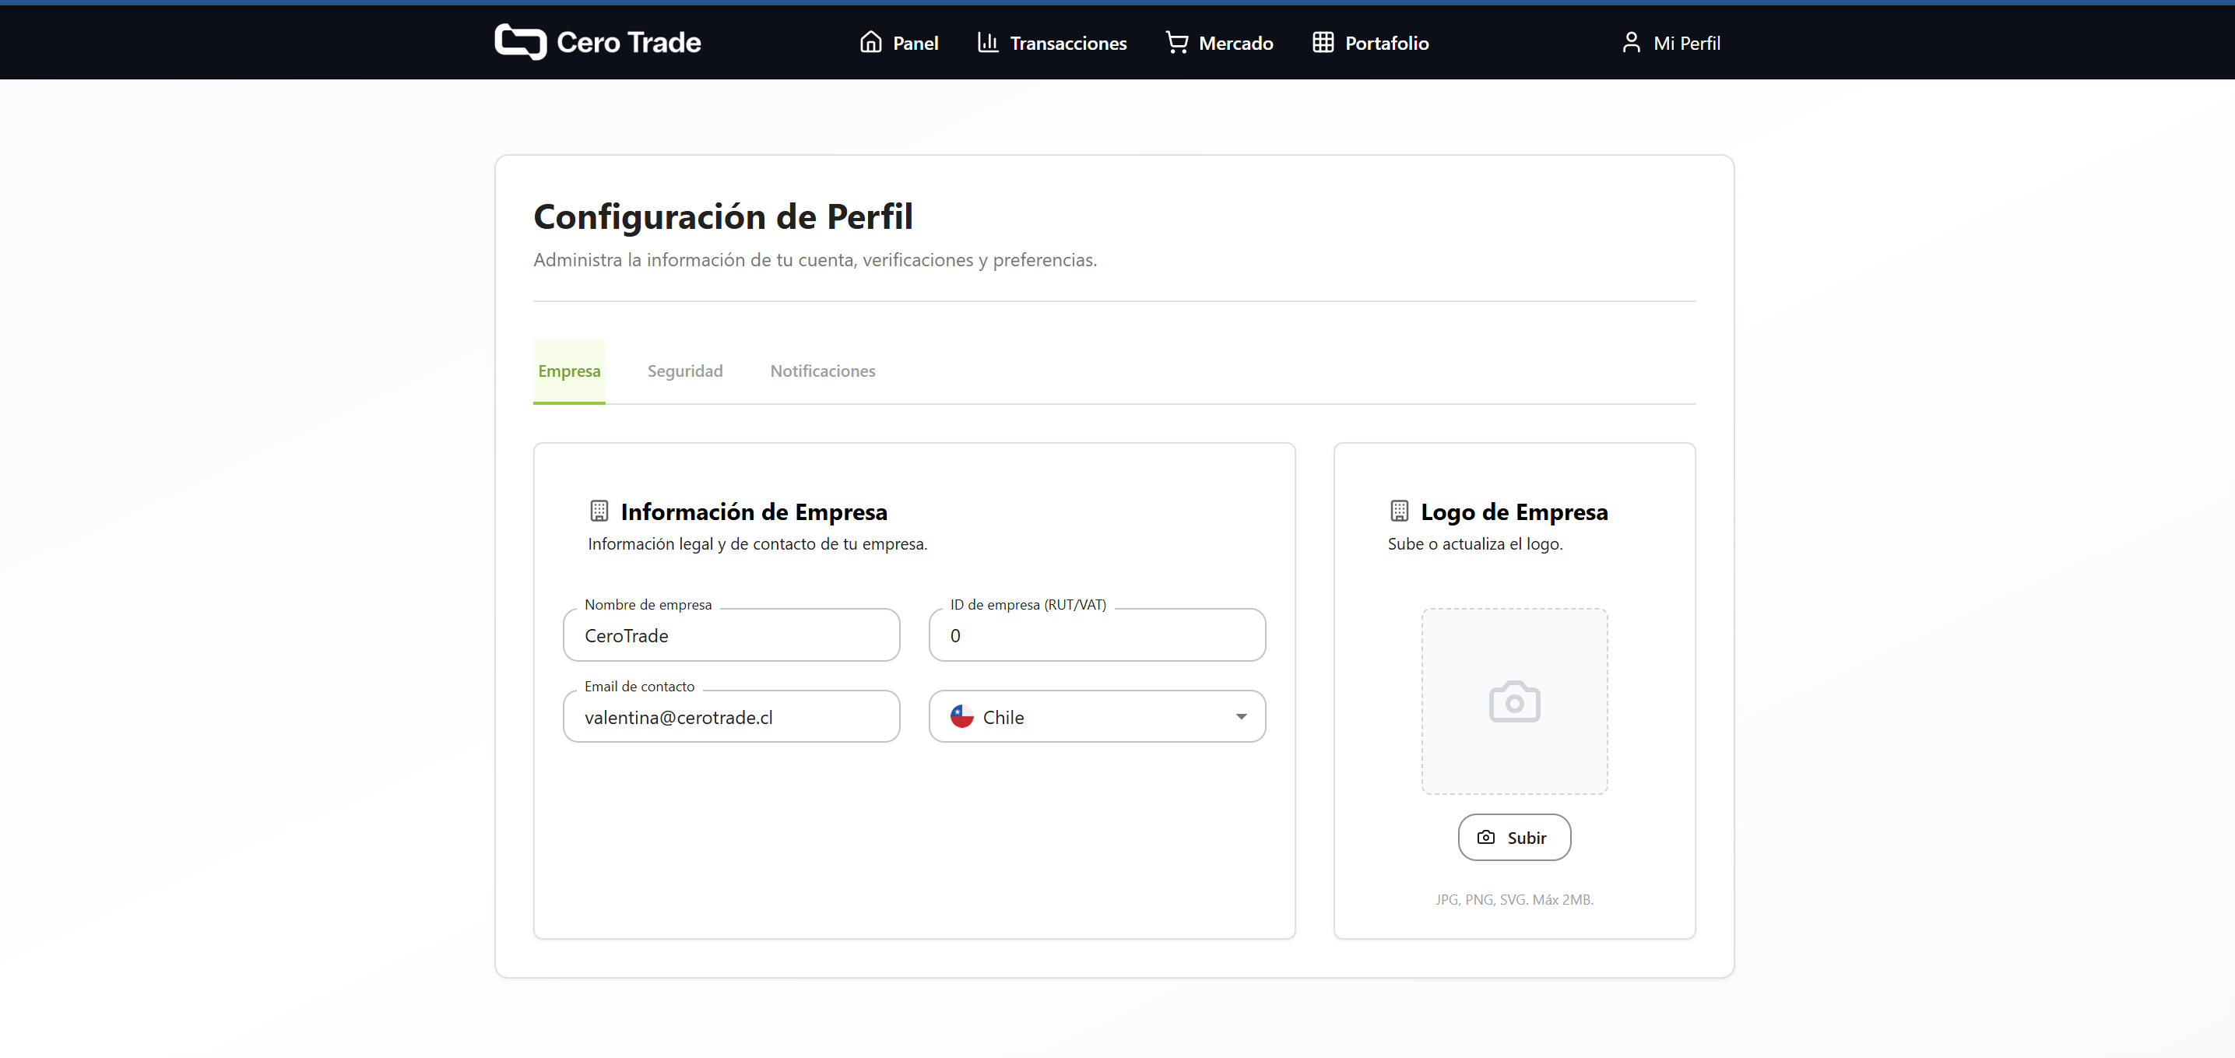
Task: Select the Empresa tab
Action: pyautogui.click(x=569, y=371)
